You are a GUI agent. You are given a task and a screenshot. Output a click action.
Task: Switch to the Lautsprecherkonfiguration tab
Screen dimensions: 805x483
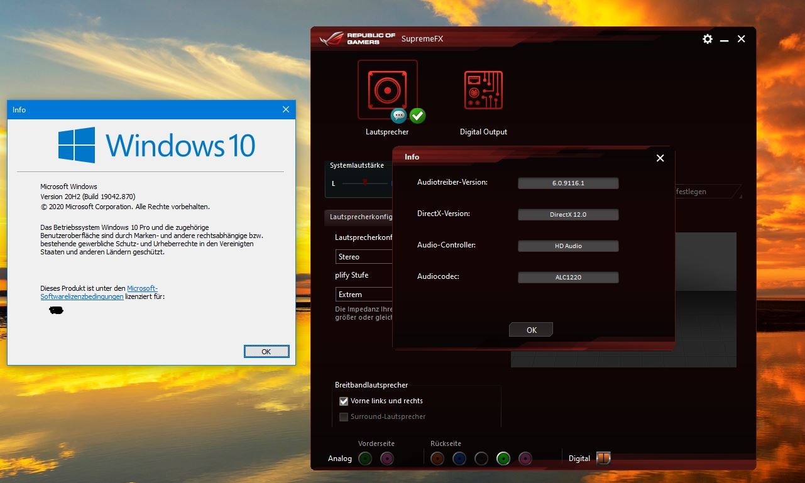point(359,217)
